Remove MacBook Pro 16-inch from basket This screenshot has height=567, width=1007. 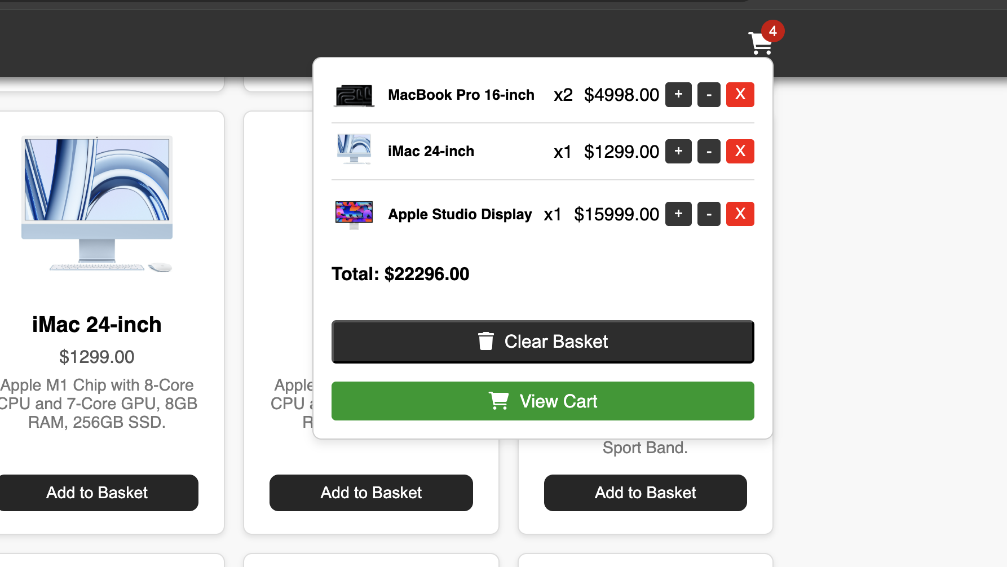point(740,95)
